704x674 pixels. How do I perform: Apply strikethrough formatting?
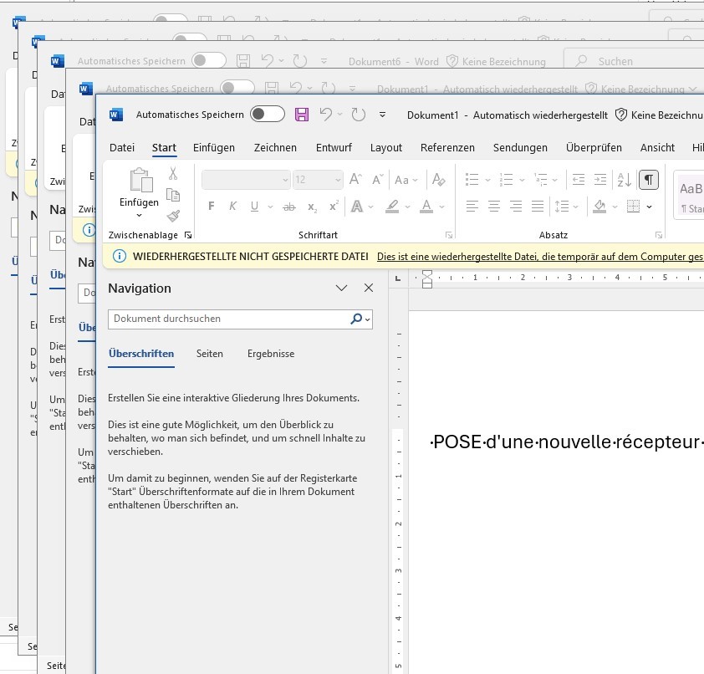[x=289, y=207]
